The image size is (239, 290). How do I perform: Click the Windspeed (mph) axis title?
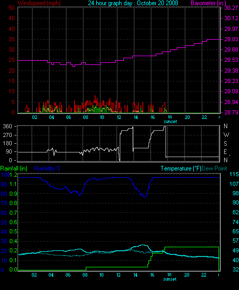click(39, 3)
